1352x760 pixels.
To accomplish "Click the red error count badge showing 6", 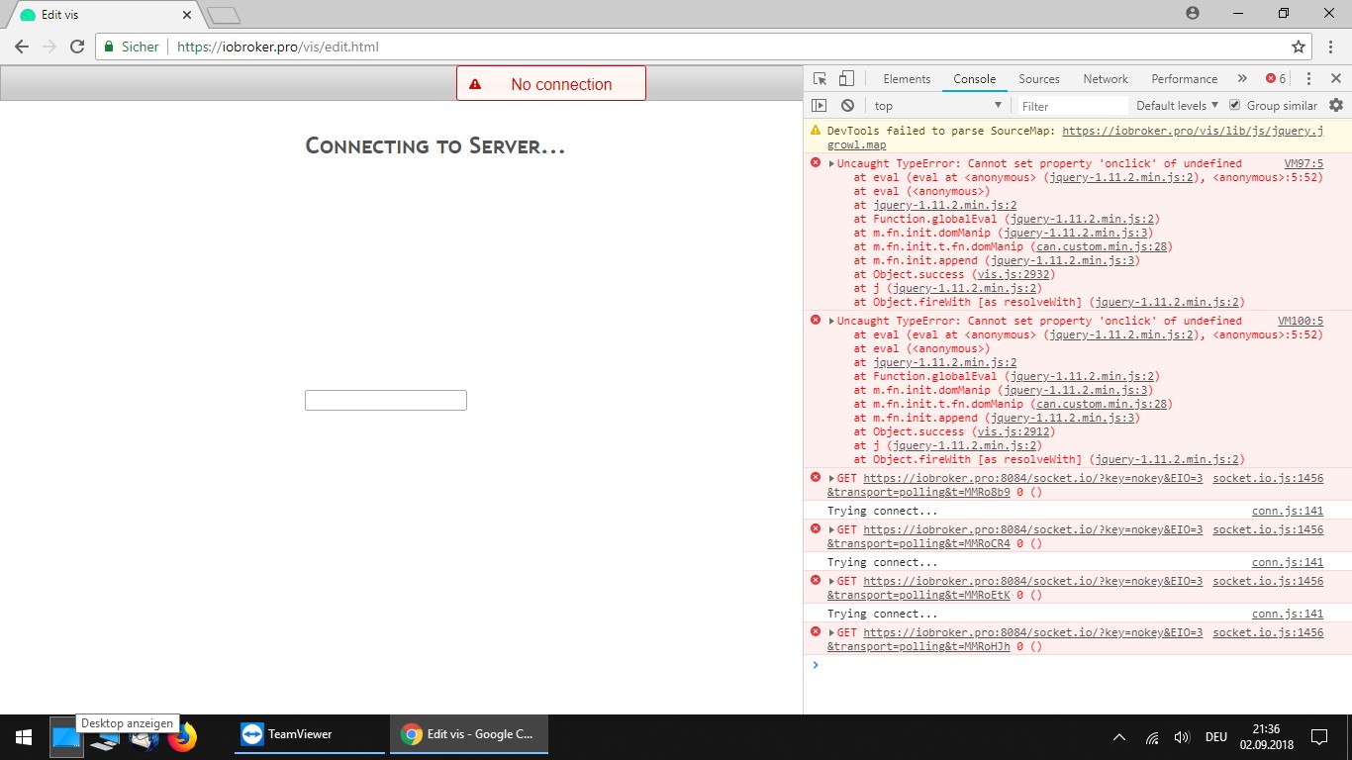I will click(x=1276, y=79).
